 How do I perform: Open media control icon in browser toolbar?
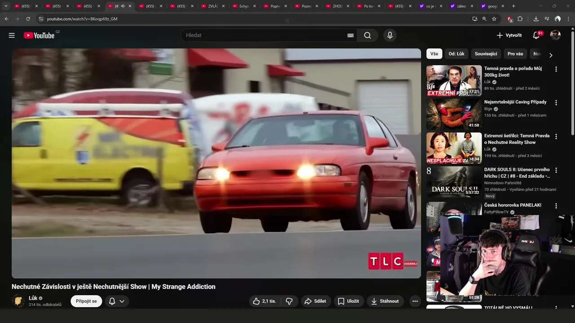tap(547, 19)
